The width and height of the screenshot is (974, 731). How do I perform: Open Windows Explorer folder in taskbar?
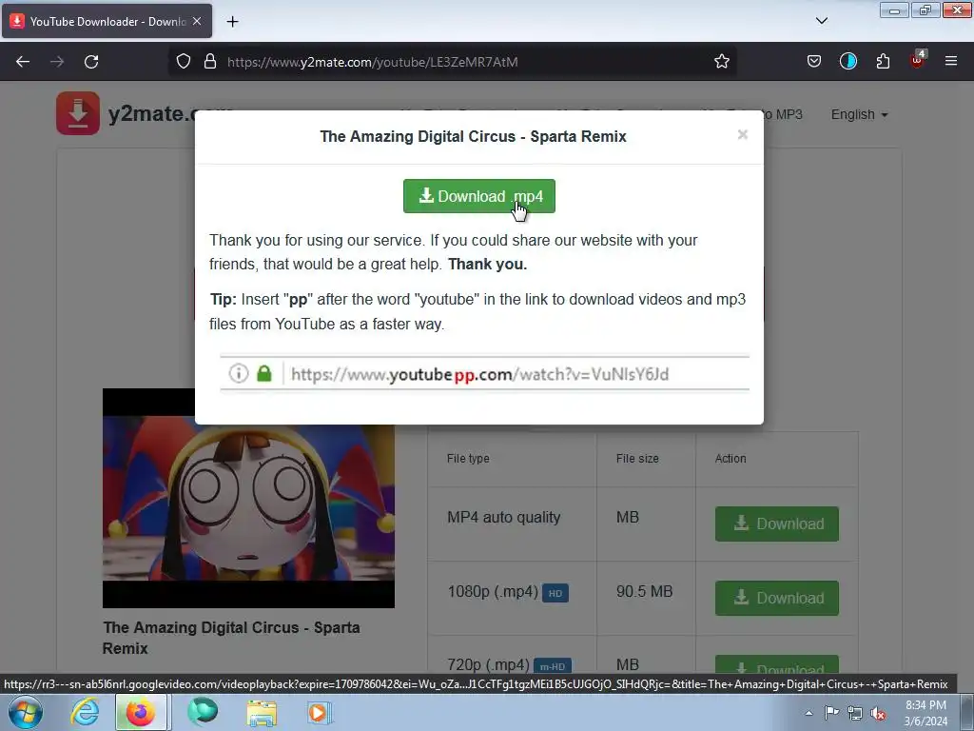tap(262, 713)
